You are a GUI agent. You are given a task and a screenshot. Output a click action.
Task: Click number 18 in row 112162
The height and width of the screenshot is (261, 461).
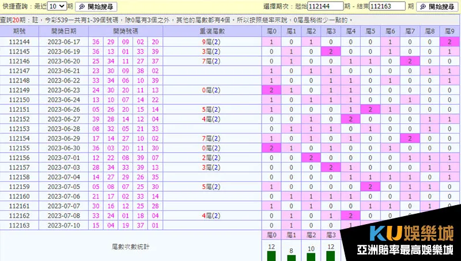point(141,215)
